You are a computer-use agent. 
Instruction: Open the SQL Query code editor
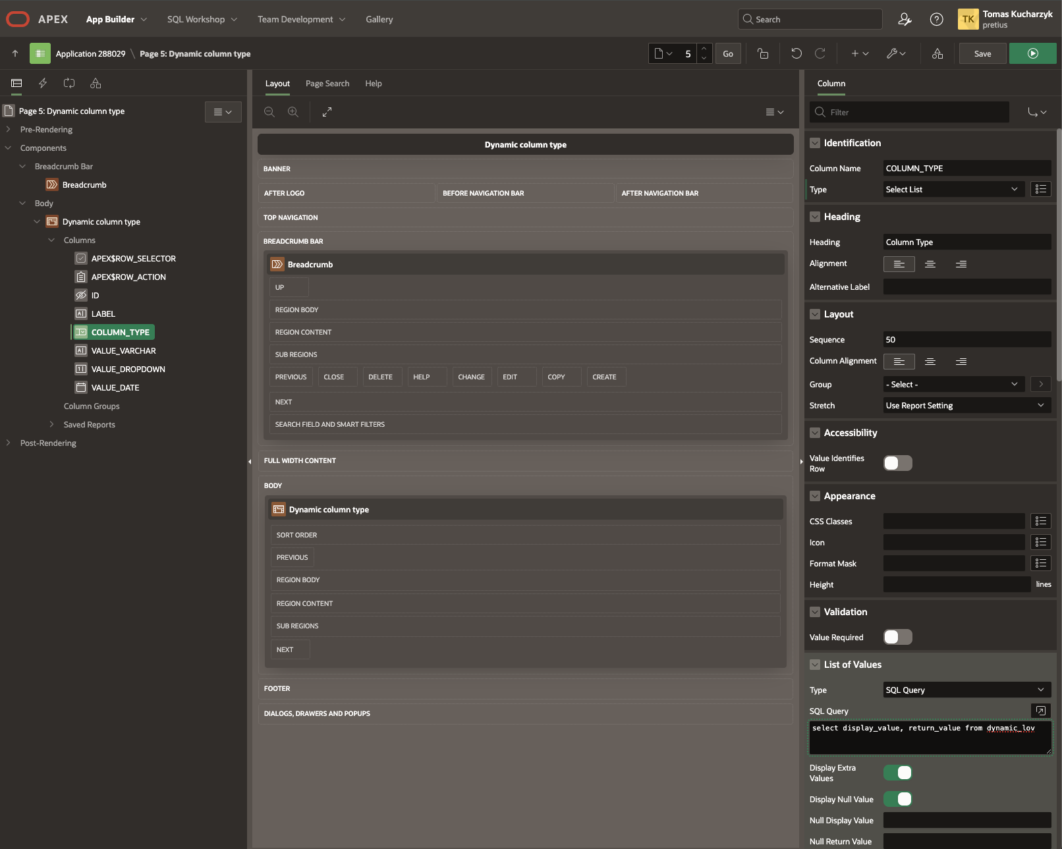pyautogui.click(x=1040, y=711)
